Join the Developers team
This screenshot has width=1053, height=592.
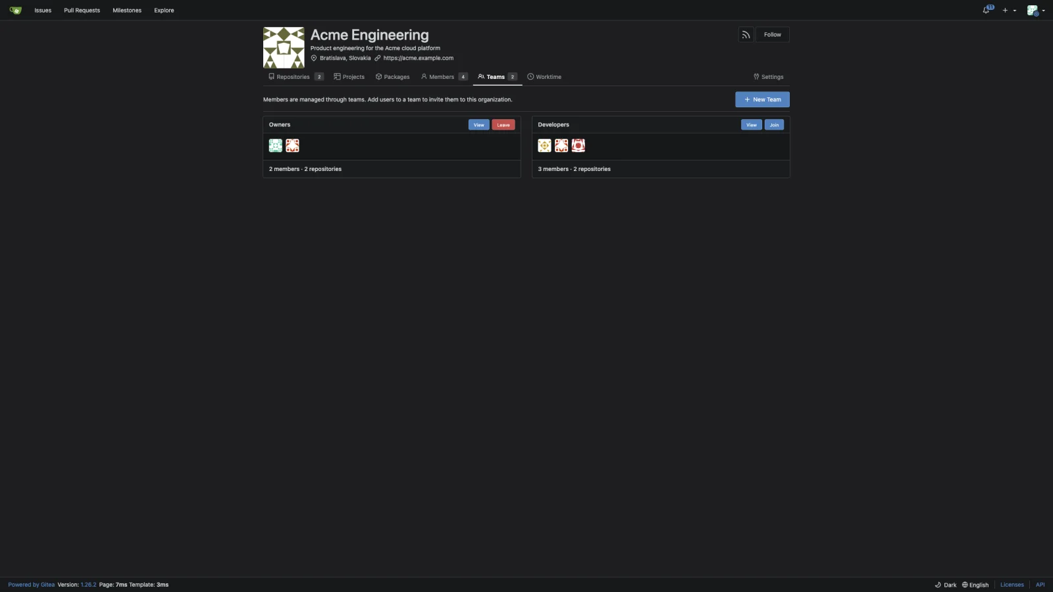click(774, 125)
